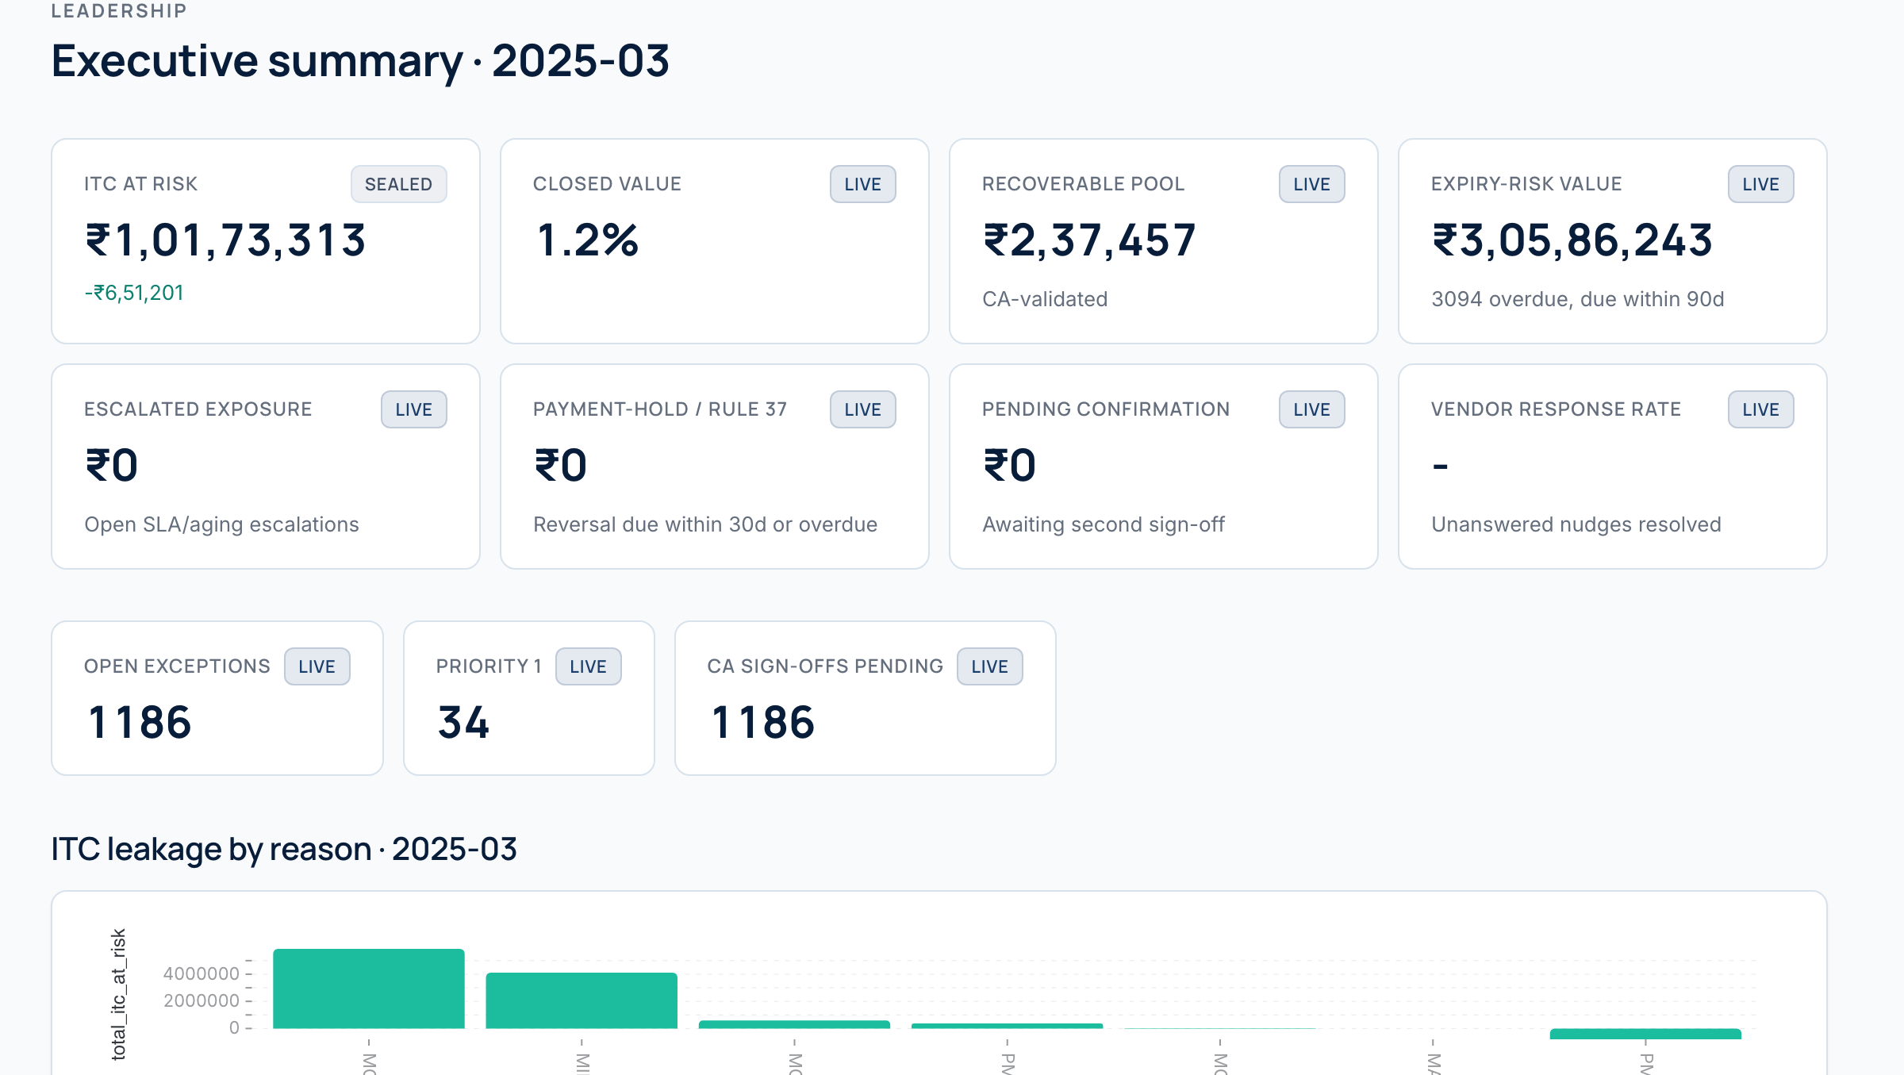The height and width of the screenshot is (1075, 1904).
Task: Click the tallest bar in leakage chart
Action: 369,989
